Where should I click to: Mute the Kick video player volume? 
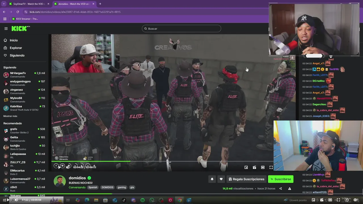(68, 167)
